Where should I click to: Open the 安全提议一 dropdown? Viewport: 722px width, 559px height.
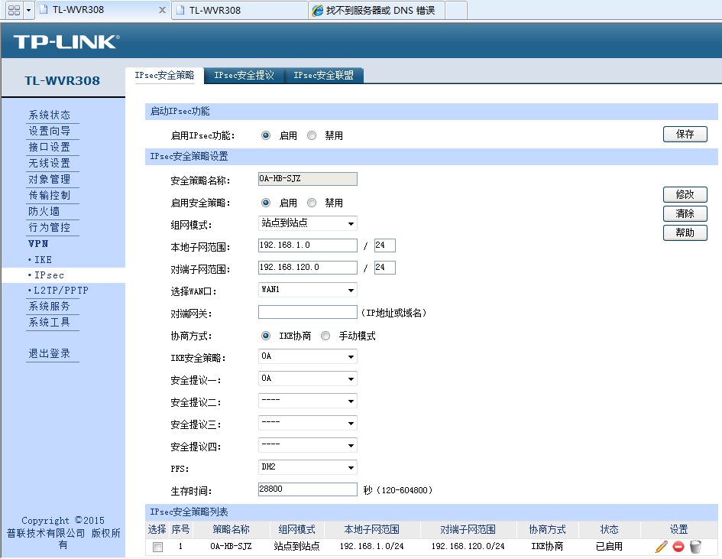pos(308,379)
